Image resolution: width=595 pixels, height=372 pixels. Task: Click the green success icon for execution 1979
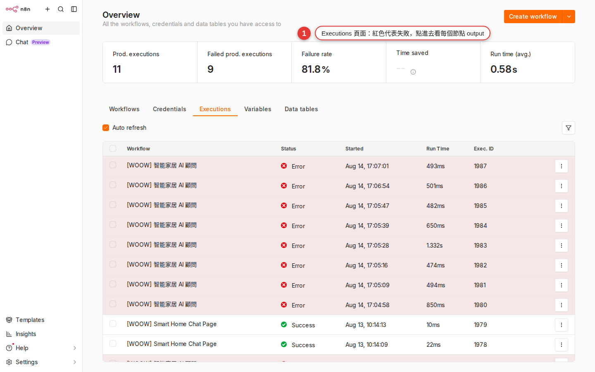click(x=284, y=324)
